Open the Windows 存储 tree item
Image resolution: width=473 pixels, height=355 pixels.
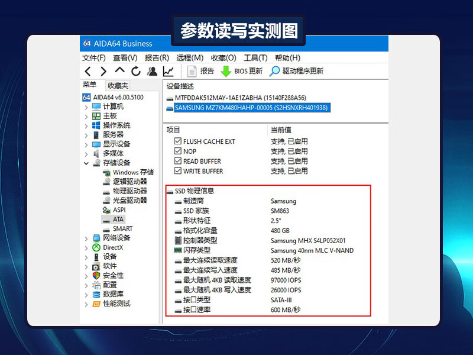[x=128, y=172]
